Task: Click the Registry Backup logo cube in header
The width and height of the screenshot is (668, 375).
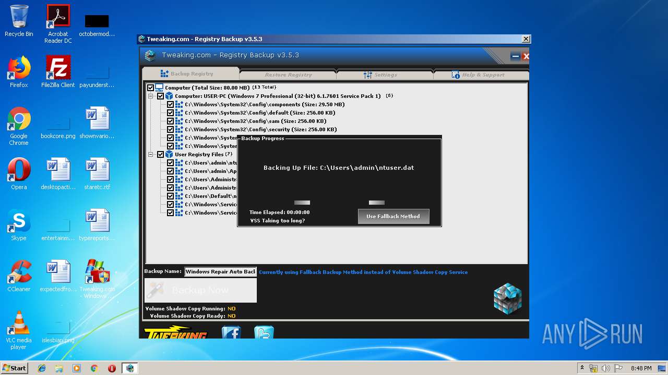Action: (150, 56)
